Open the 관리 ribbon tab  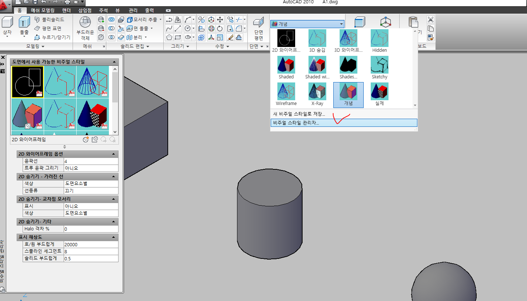pyautogui.click(x=133, y=11)
